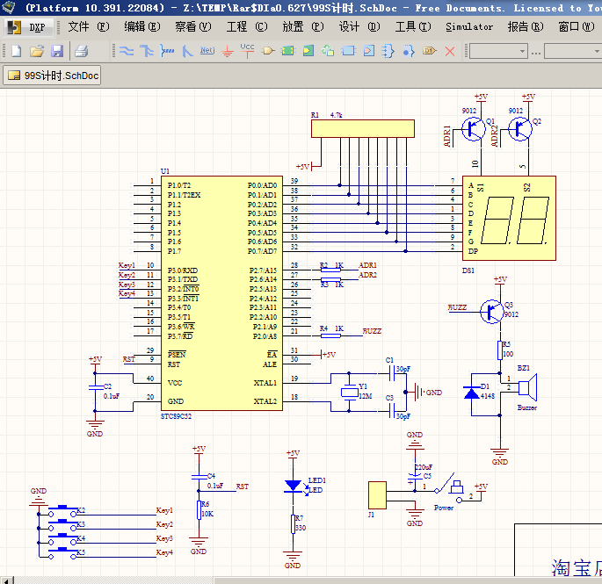Select the red X No ERC tool
Image resolution: width=602 pixels, height=584 pixels.
450,51
